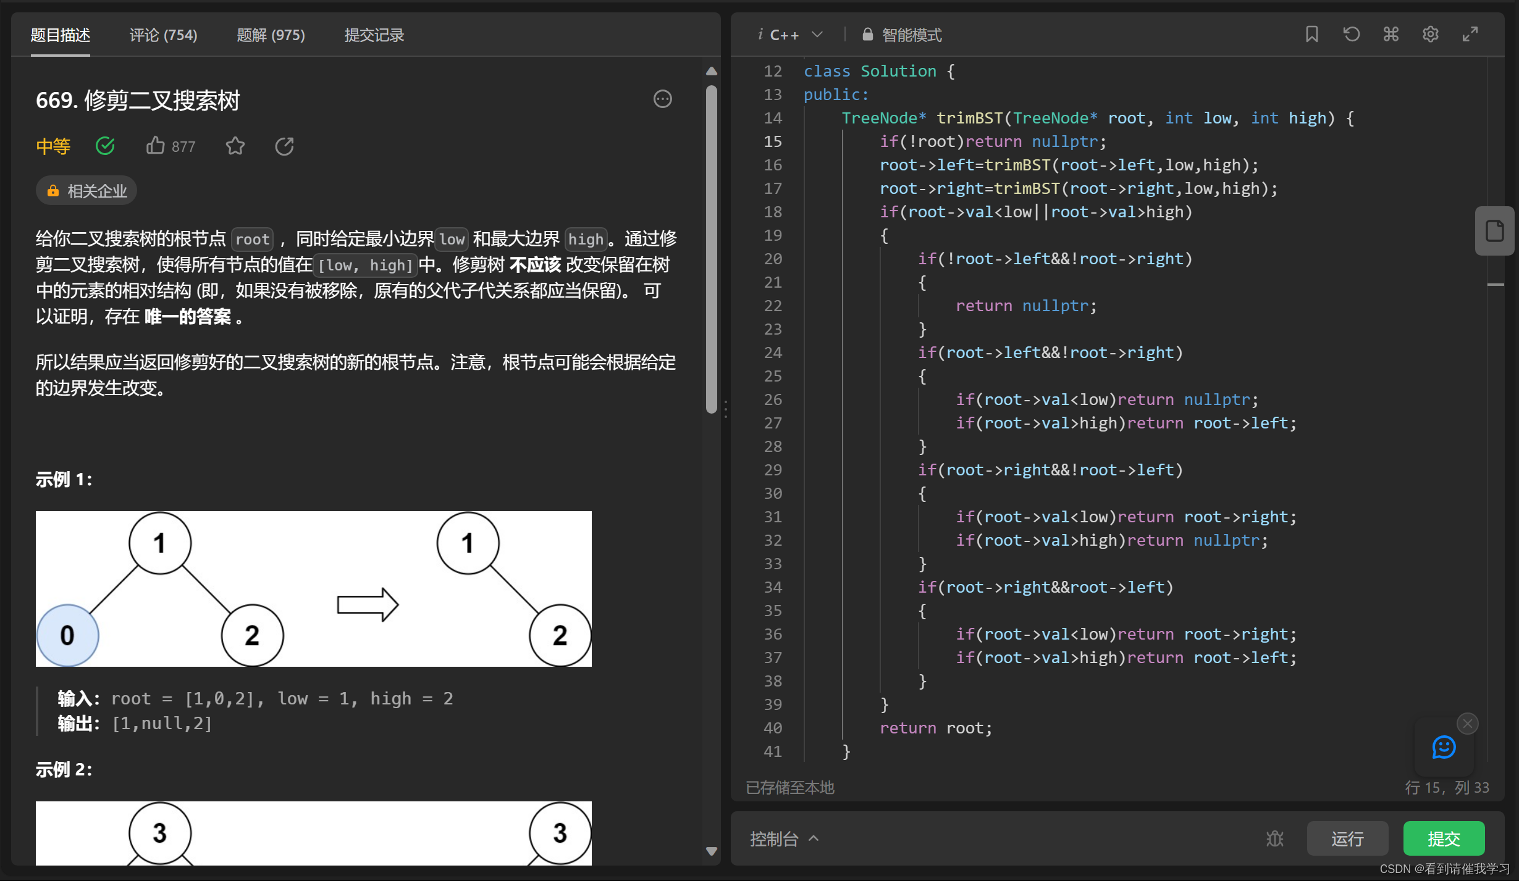Screen dimensions: 1519x881
Task: Click the 877 likes count
Action: click(x=183, y=147)
